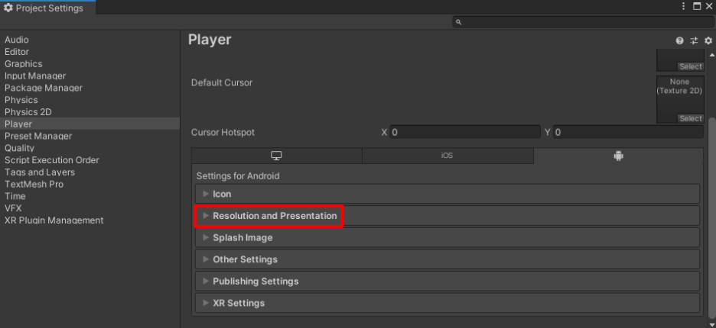Select the VFX settings category

point(13,208)
